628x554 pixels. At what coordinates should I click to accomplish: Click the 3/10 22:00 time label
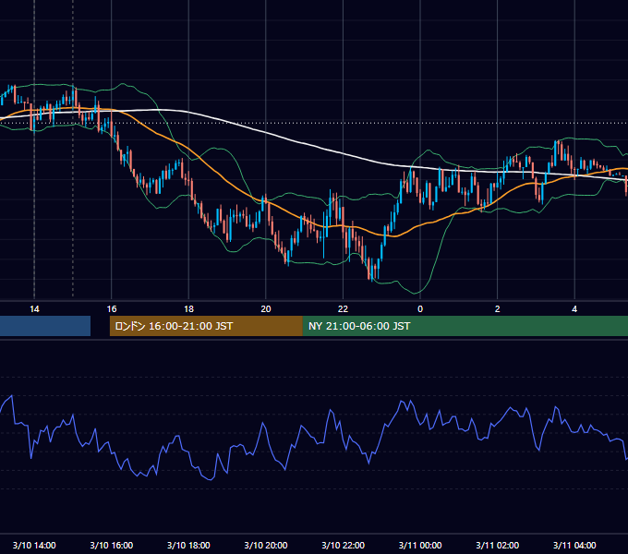point(344,545)
